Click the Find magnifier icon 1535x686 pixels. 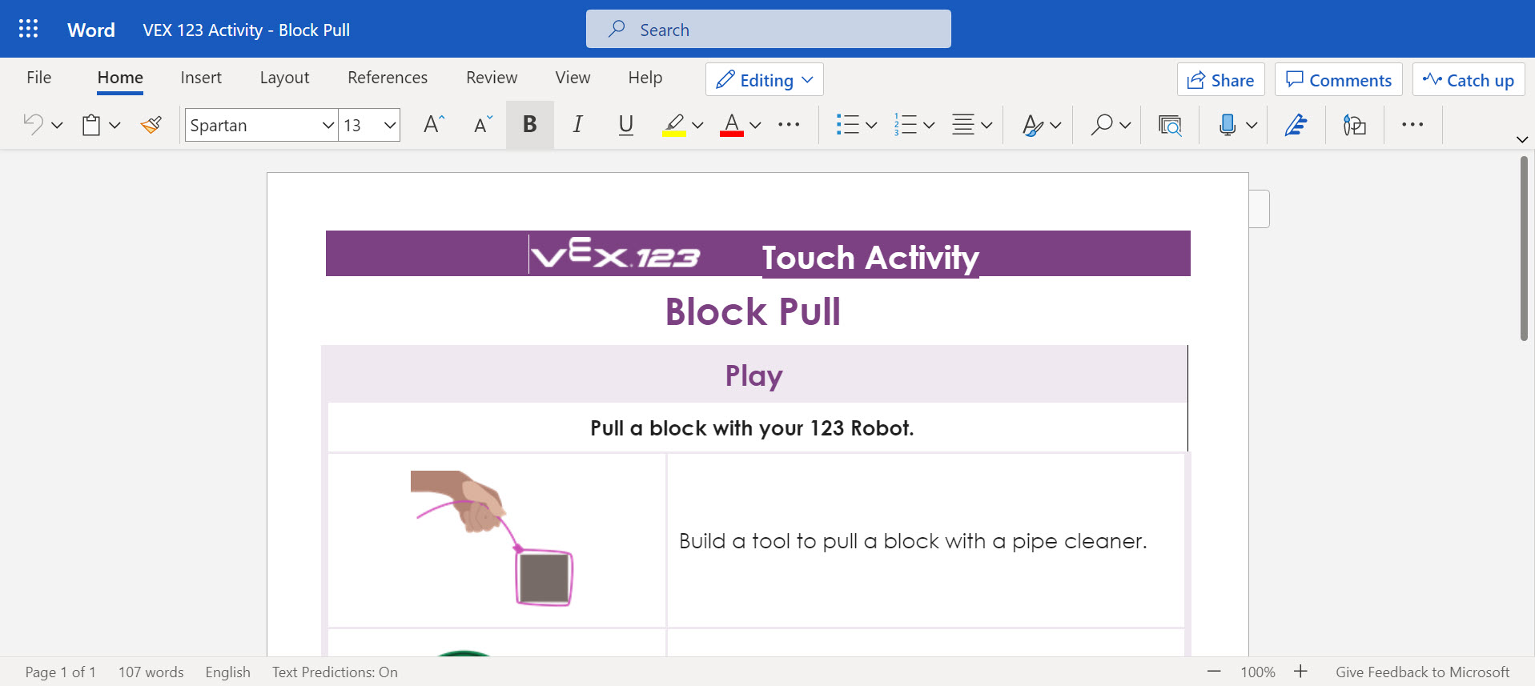click(1102, 125)
